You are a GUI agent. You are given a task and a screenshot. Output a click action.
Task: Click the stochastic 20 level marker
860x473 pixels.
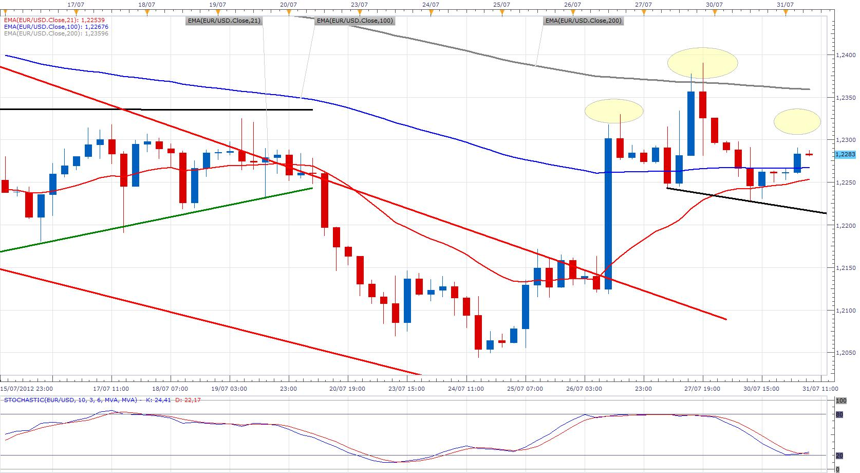[x=840, y=455]
